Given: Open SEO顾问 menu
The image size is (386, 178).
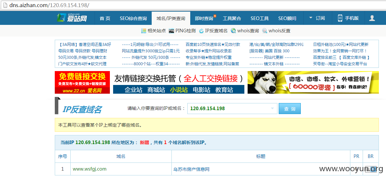Looking at the screenshot, I should tap(287, 18).
